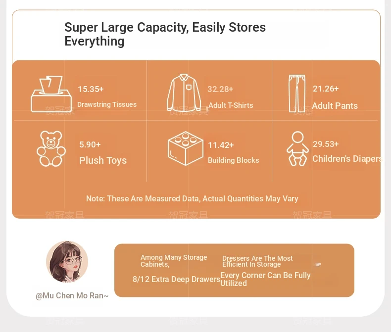Click the teddy bear icon
This screenshot has width=391, height=332.
51,148
